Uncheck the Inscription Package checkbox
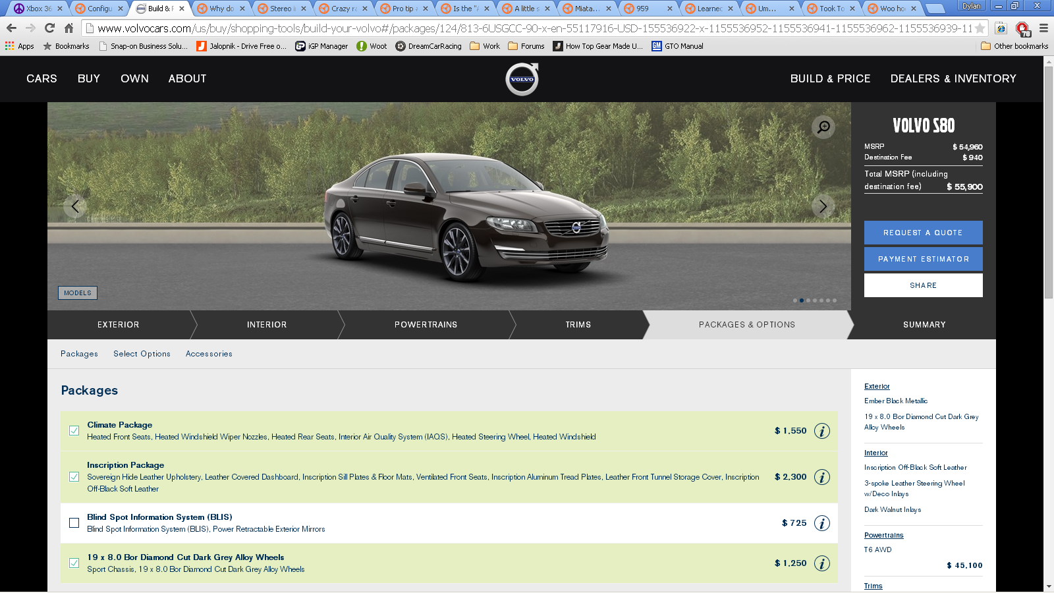 [74, 477]
